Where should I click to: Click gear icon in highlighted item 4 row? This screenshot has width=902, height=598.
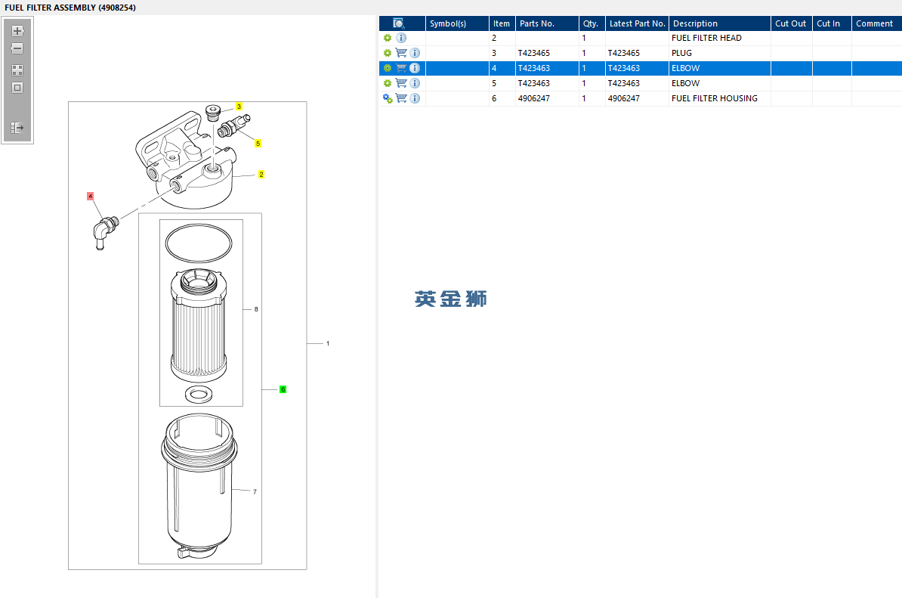388,68
